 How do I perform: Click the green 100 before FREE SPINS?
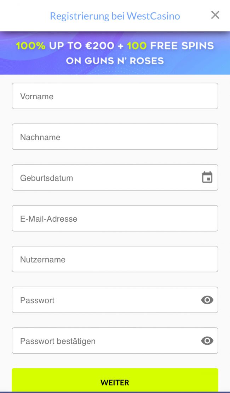[137, 46]
